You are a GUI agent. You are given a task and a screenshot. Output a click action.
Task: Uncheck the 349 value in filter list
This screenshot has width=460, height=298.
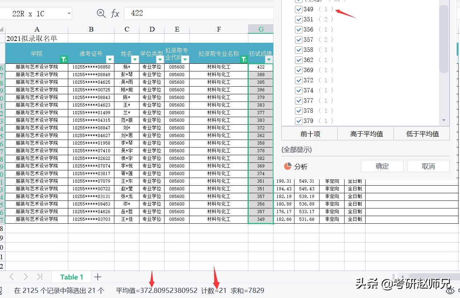pos(298,9)
